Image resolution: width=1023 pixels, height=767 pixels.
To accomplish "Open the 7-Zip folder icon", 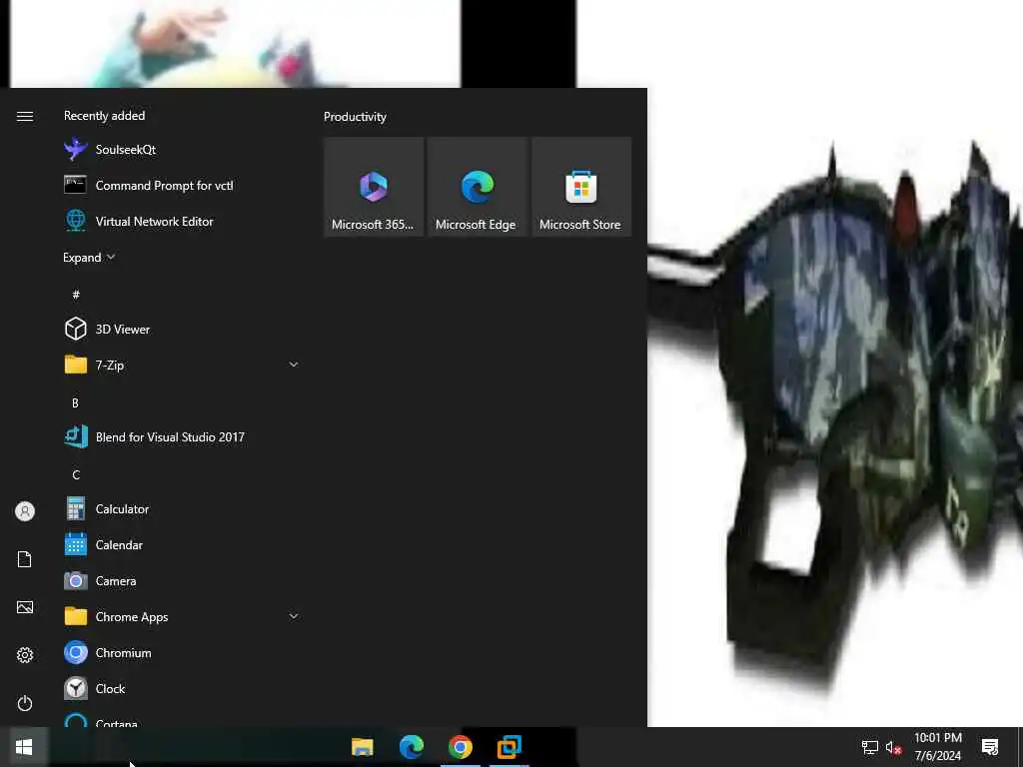I will [x=76, y=366].
